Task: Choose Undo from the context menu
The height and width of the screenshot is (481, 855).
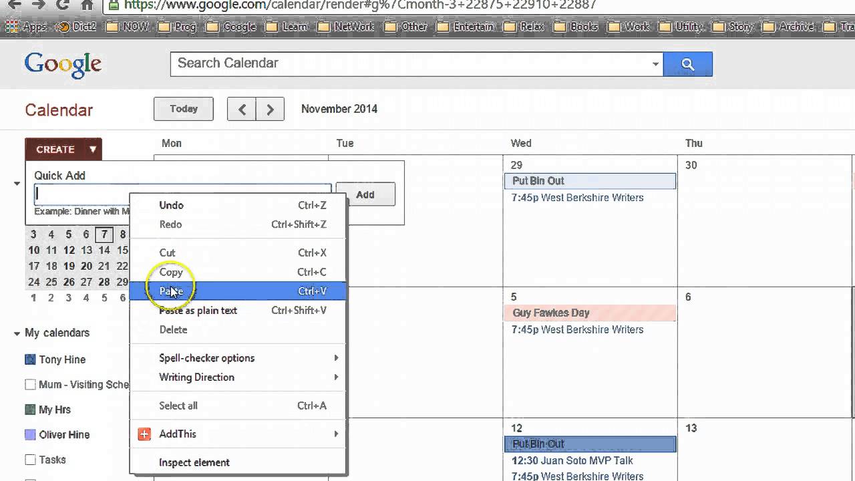Action: point(238,205)
